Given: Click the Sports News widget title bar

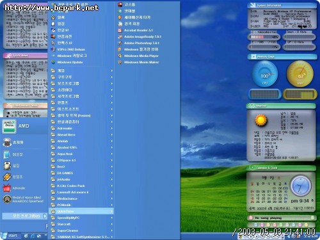Looking at the screenshot, I should tap(25, 56).
